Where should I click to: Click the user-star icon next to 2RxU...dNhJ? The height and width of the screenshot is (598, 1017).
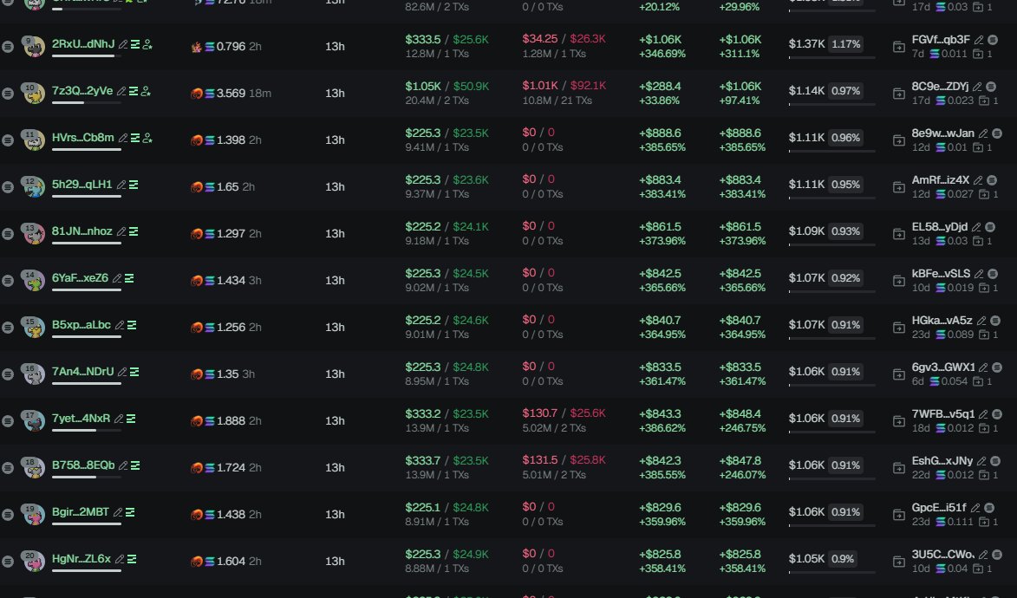pyautogui.click(x=147, y=44)
